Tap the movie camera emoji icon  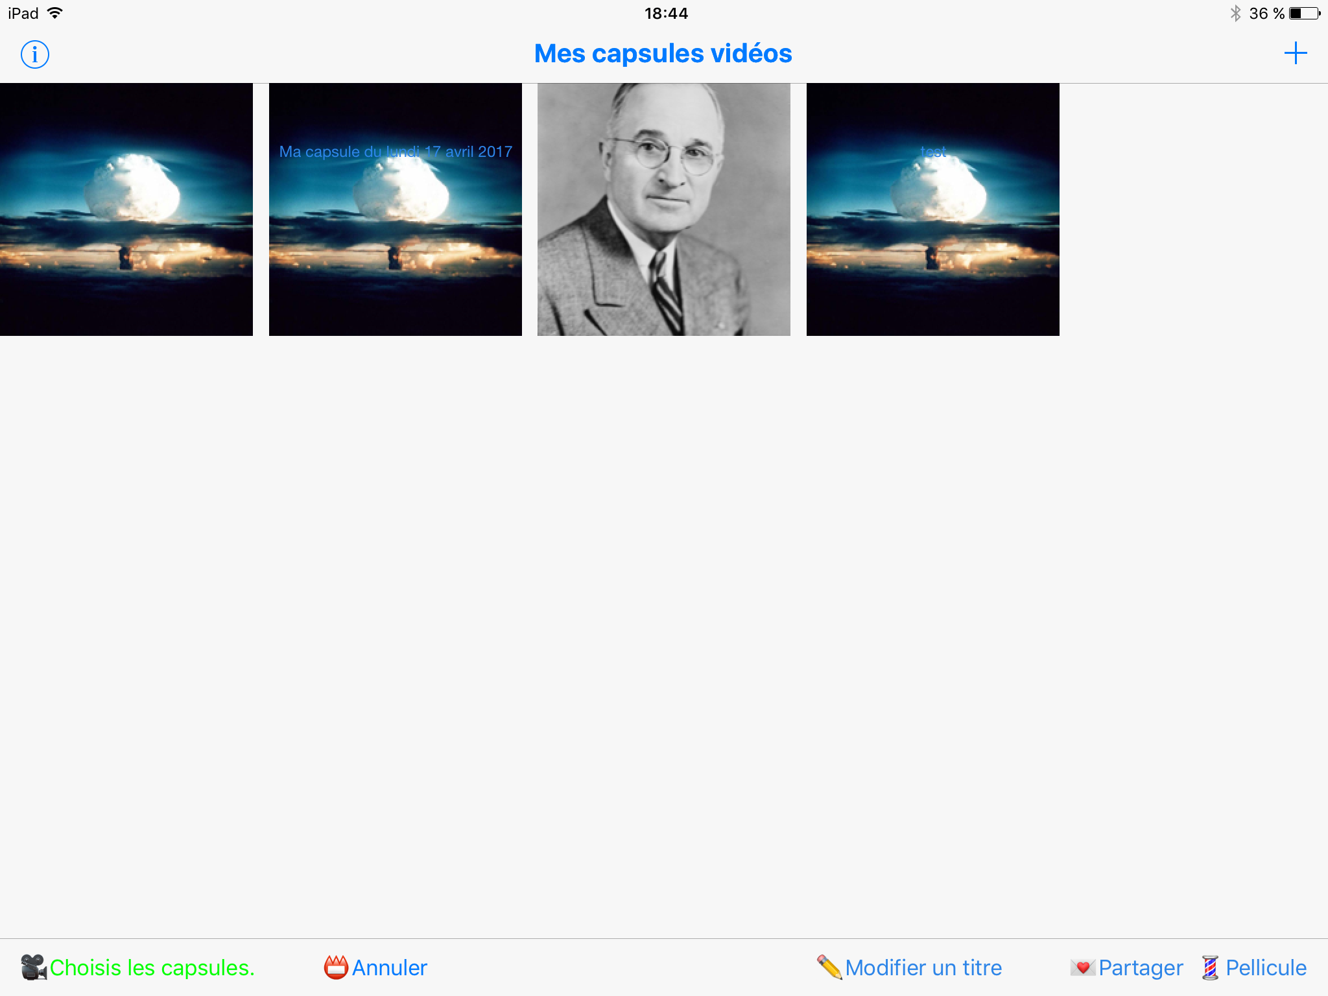pyautogui.click(x=34, y=967)
